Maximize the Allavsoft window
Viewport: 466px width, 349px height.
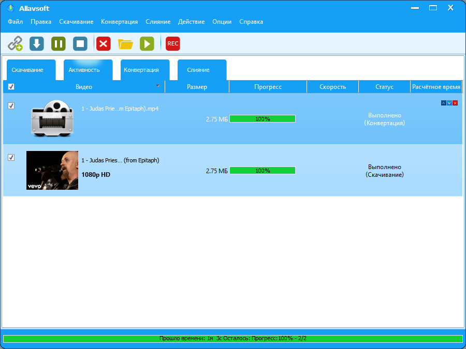tap(433, 8)
